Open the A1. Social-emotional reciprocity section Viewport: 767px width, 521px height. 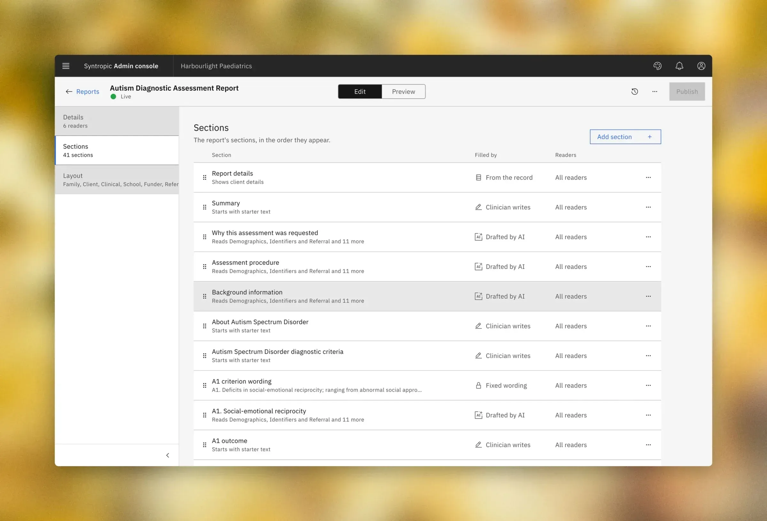point(427,415)
